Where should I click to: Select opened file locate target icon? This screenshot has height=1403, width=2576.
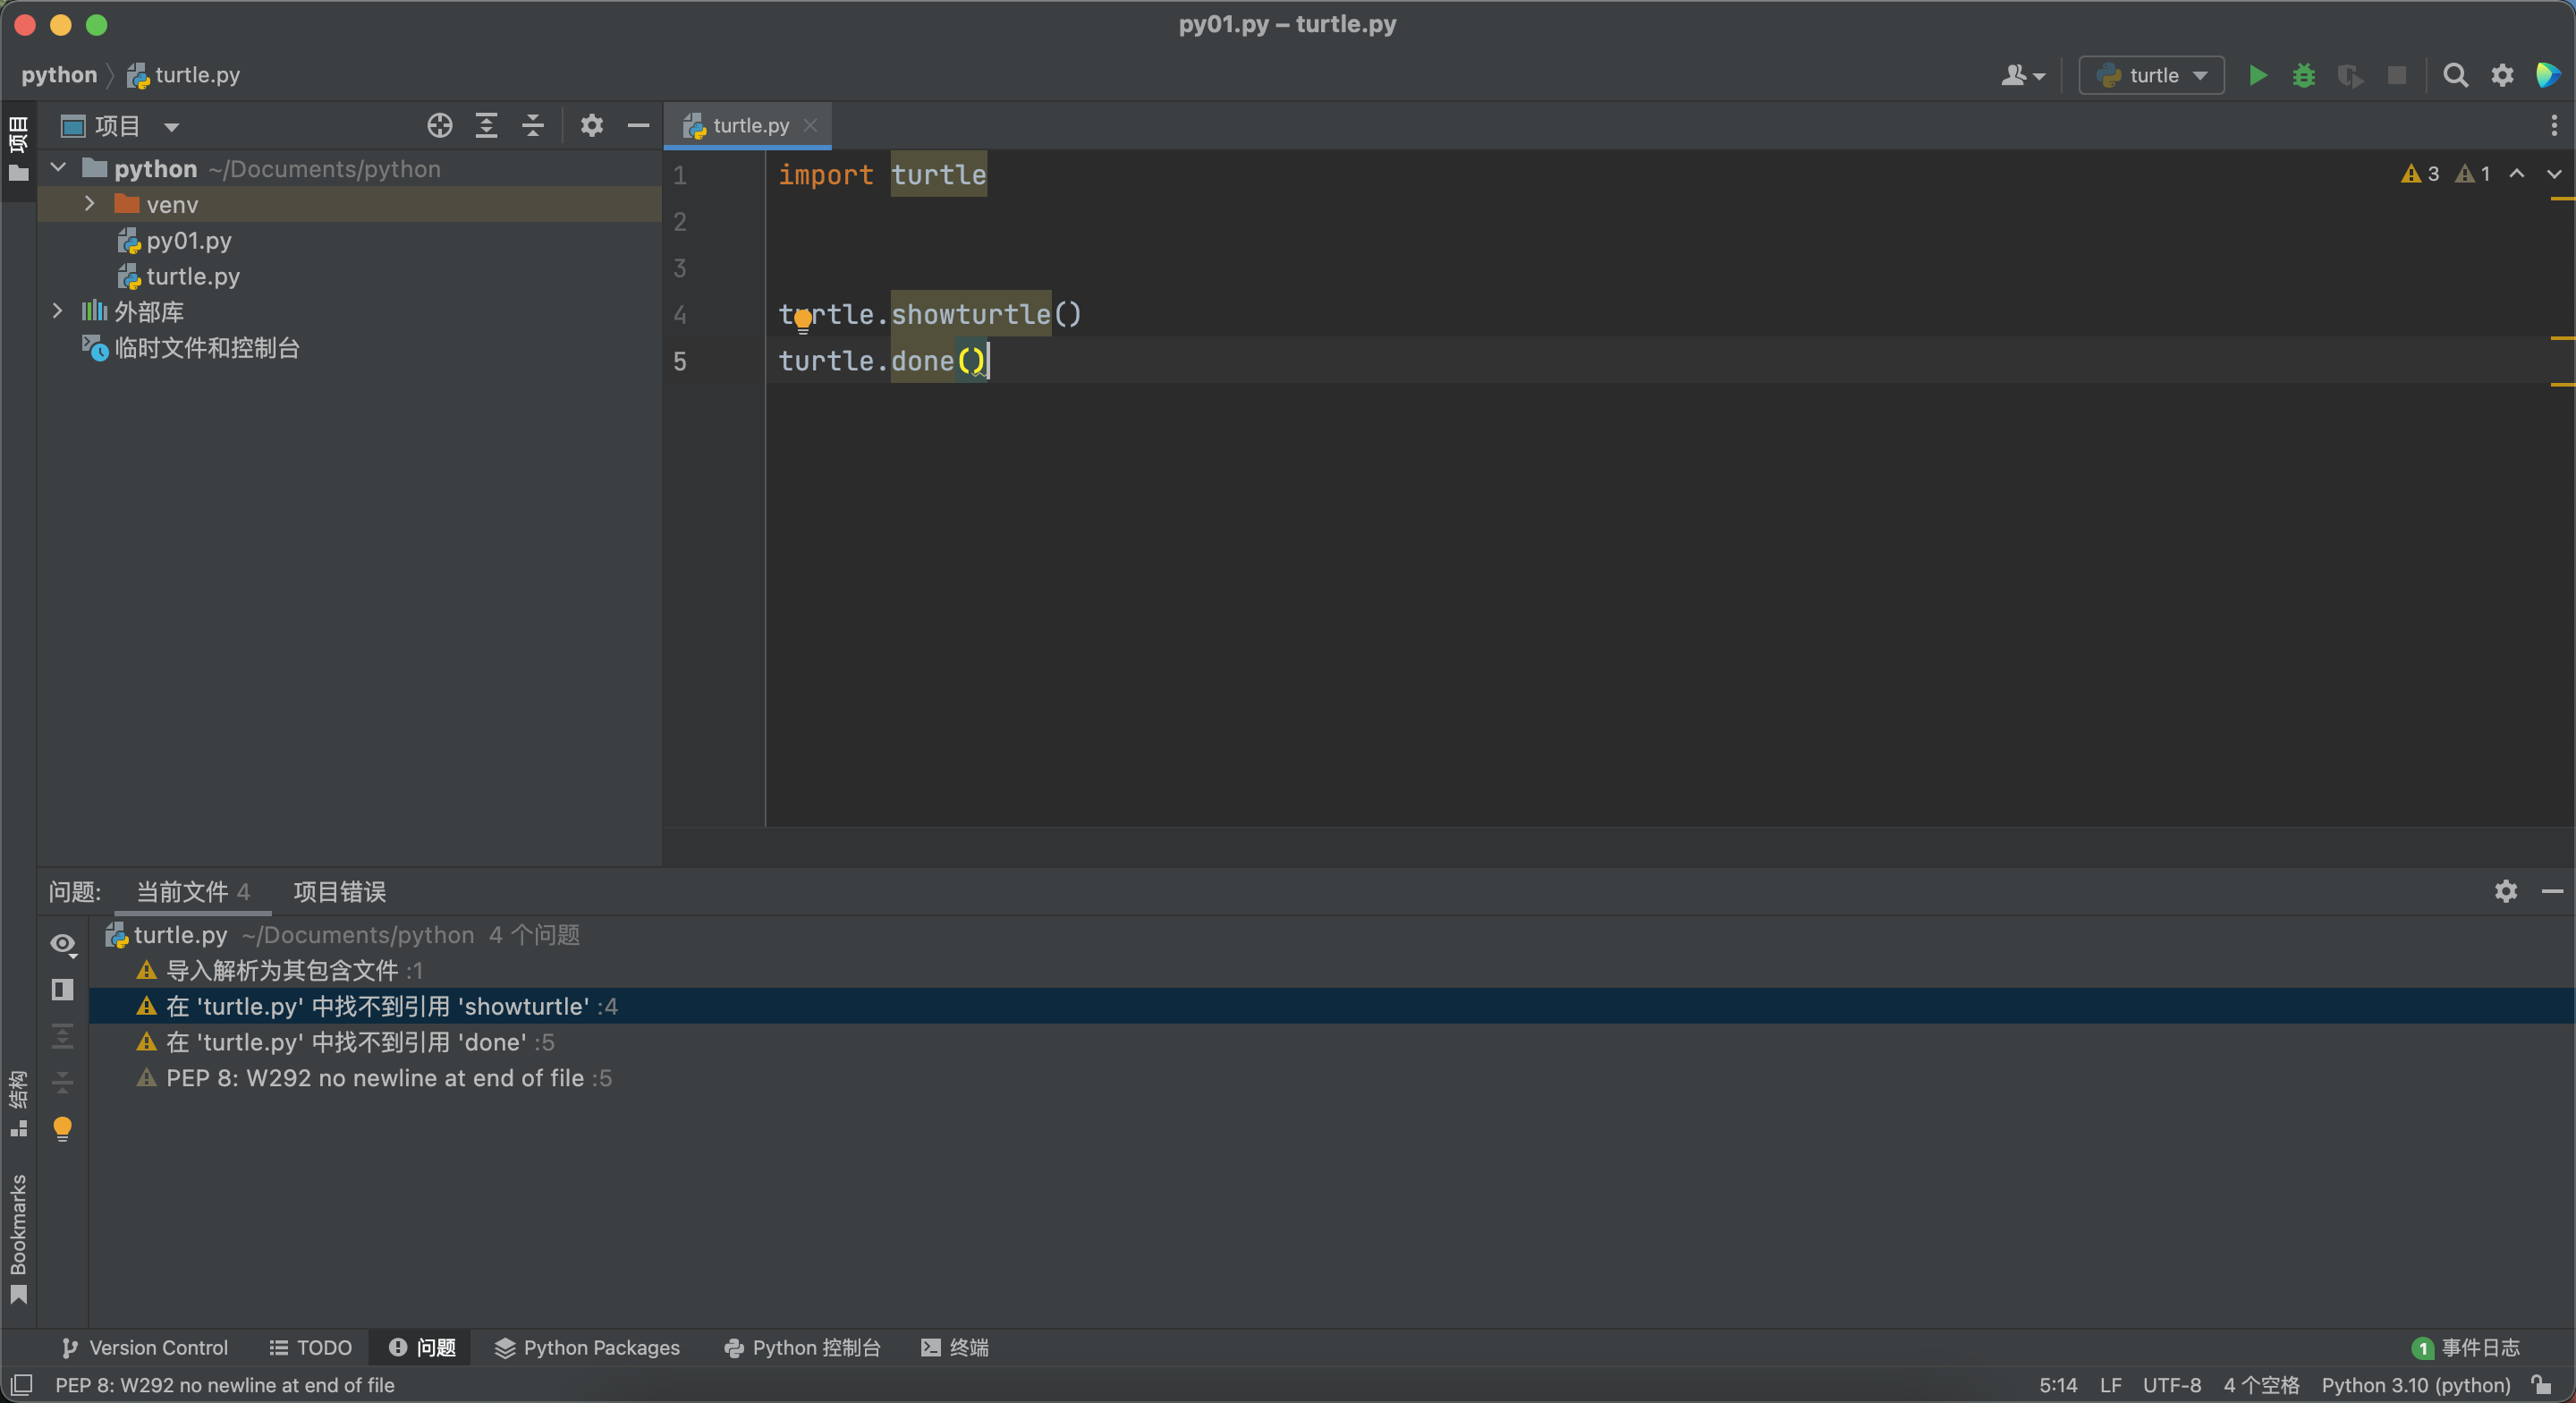440,125
